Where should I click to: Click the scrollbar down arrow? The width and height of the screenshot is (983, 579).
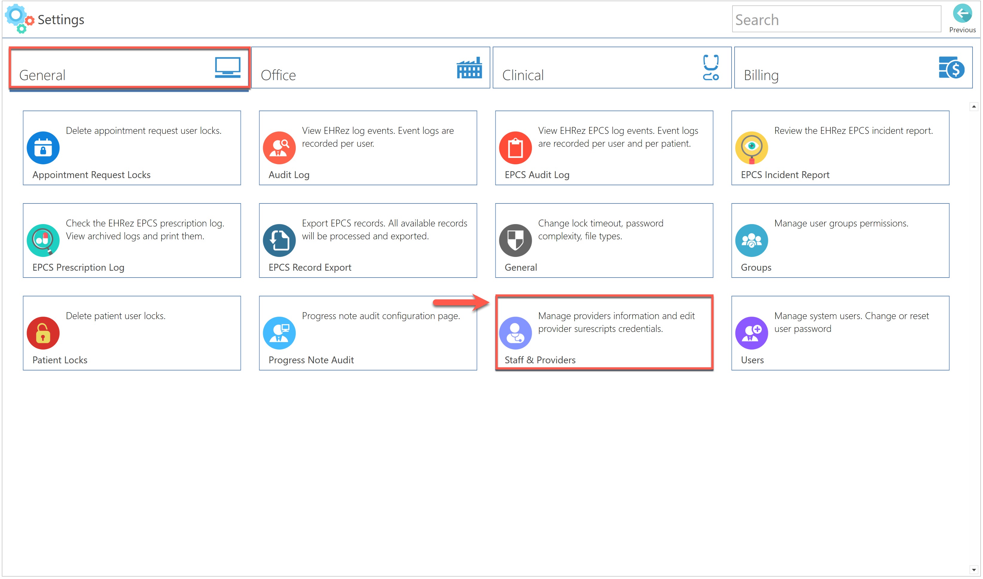tap(974, 570)
